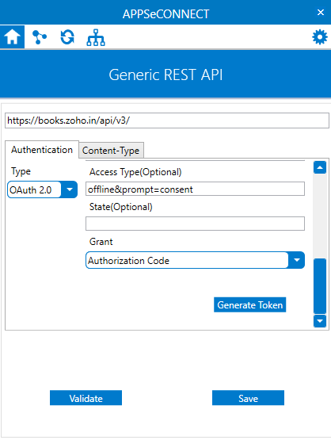331x440 pixels.
Task: Click the base URL field with books.zoho.in
Action: [x=167, y=121]
